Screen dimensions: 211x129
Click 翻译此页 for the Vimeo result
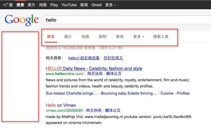(x=113, y=111)
